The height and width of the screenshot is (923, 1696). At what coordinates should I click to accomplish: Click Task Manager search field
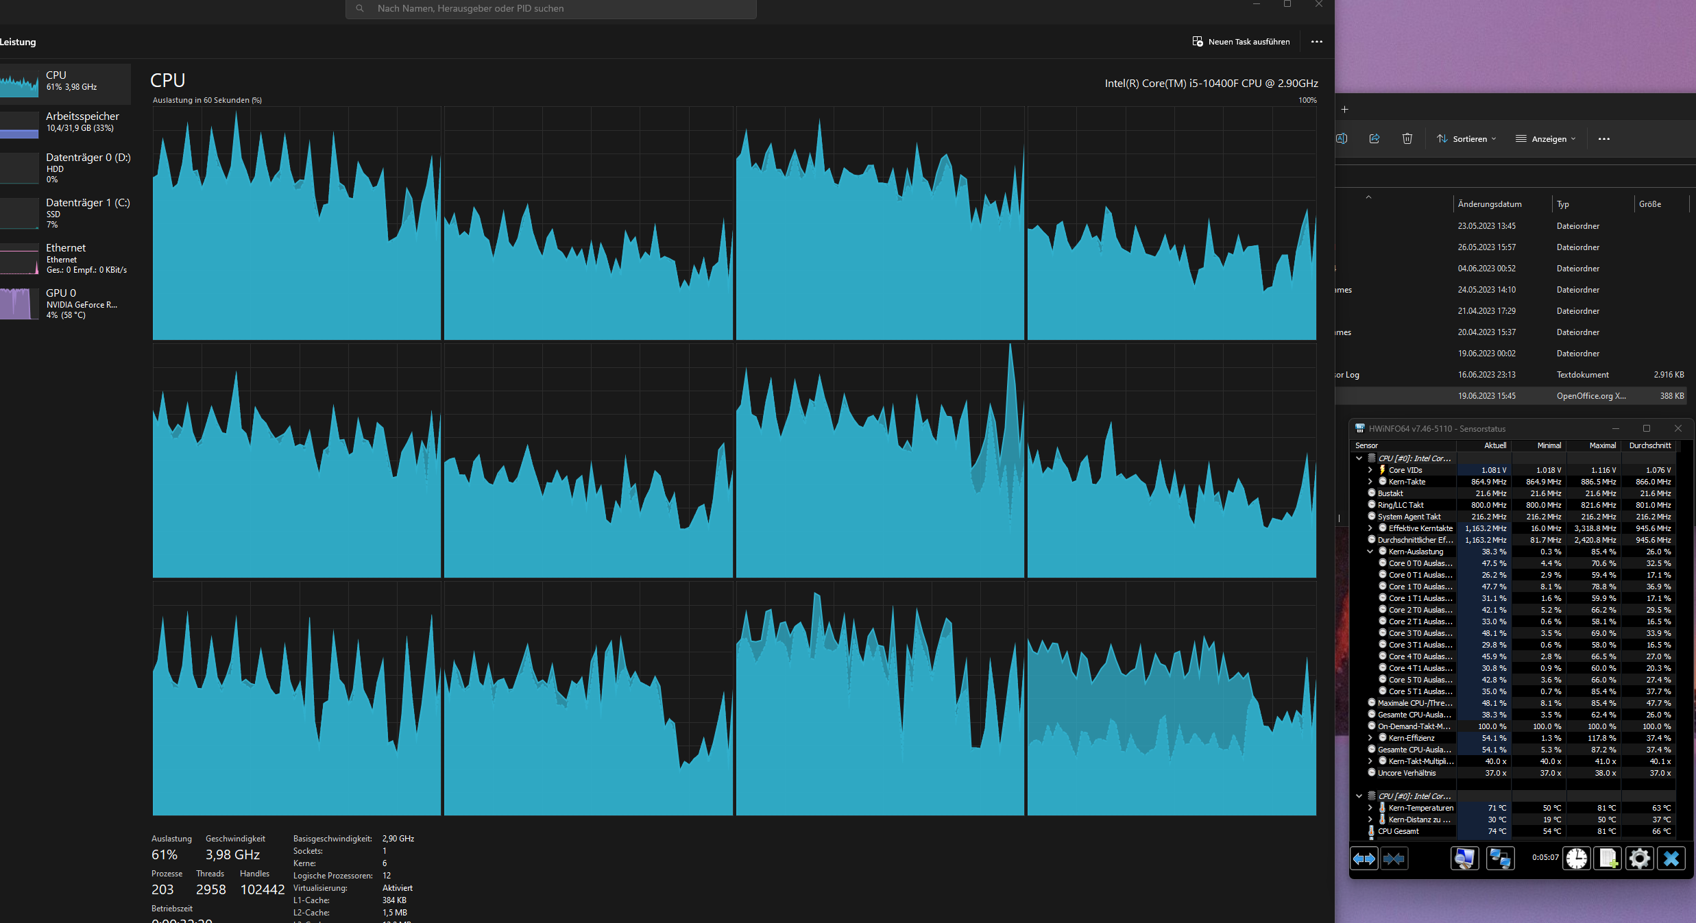point(550,8)
